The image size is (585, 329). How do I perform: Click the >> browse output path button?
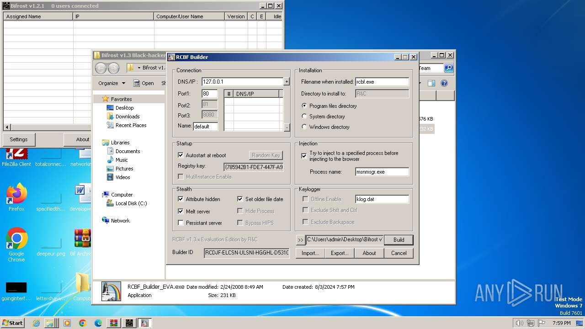pyautogui.click(x=300, y=240)
